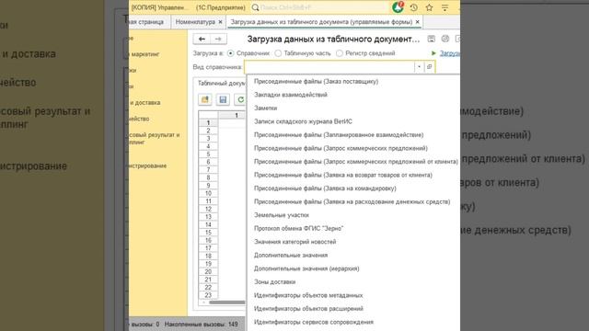Switch to the Номенклатура tab
Screen dimensions: 589x331
coord(195,22)
